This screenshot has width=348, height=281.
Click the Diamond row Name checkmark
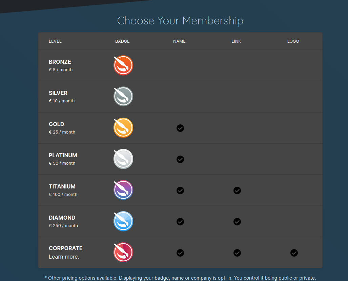180,222
